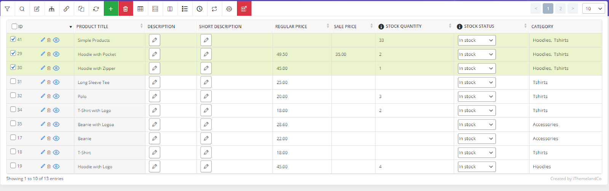Viewport: 609px width, 191px height.
Task: Open settings gear in toolbar
Action: click(x=229, y=9)
